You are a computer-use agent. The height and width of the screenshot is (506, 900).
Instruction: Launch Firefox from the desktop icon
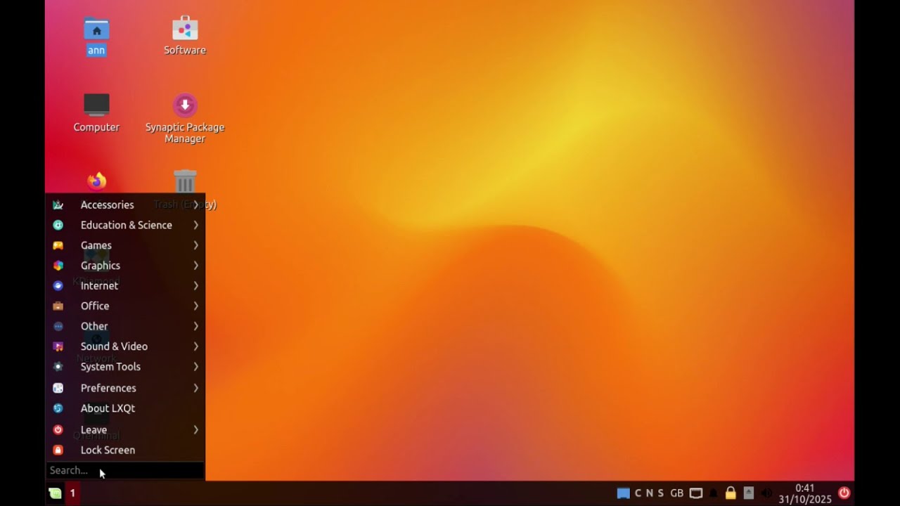(x=96, y=181)
